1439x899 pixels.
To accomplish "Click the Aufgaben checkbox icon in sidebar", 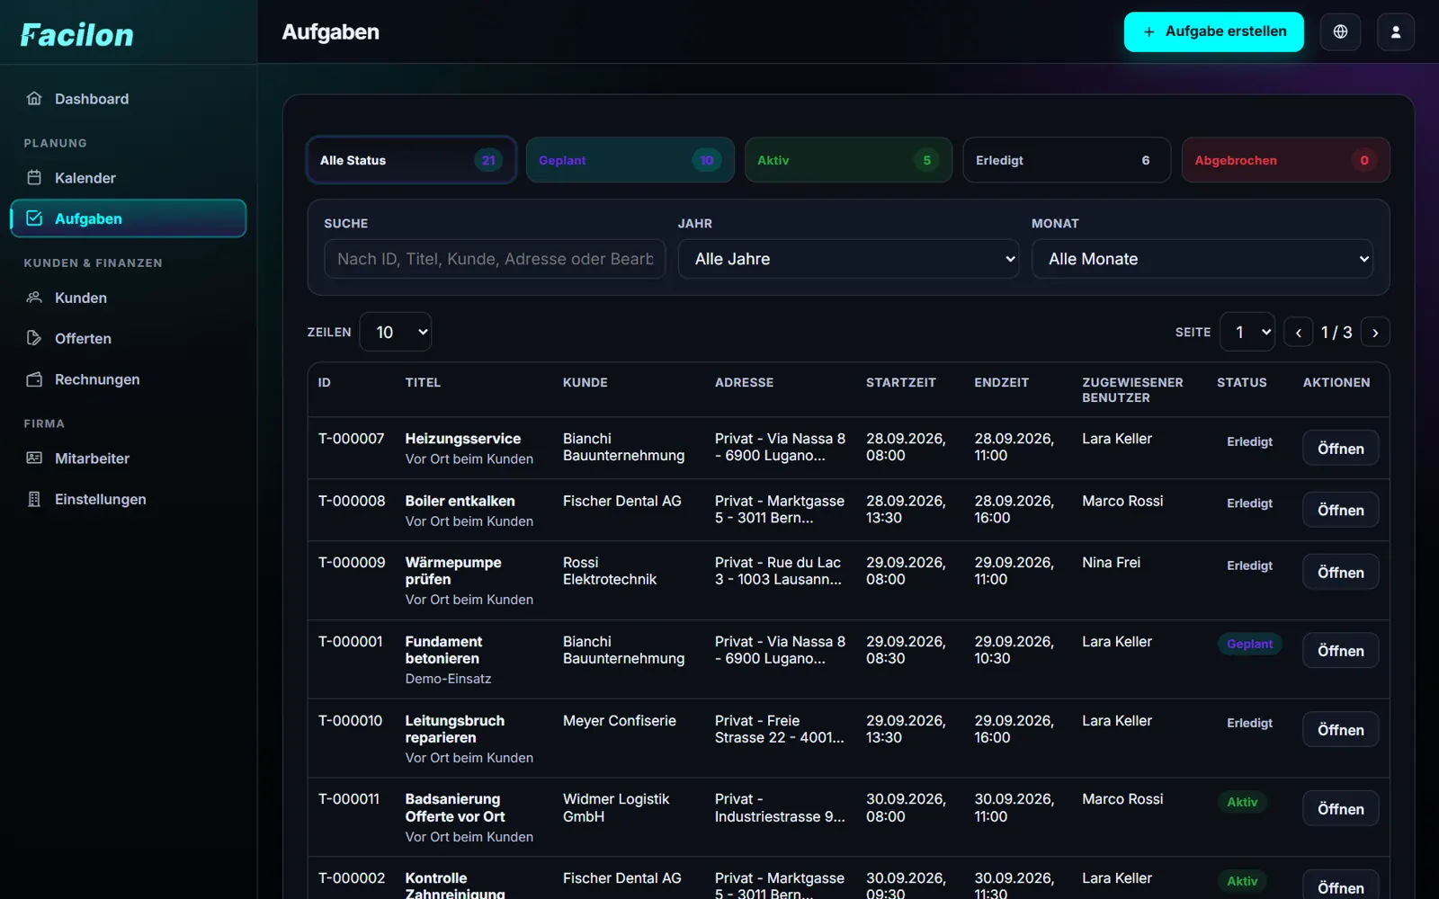I will pyautogui.click(x=34, y=218).
